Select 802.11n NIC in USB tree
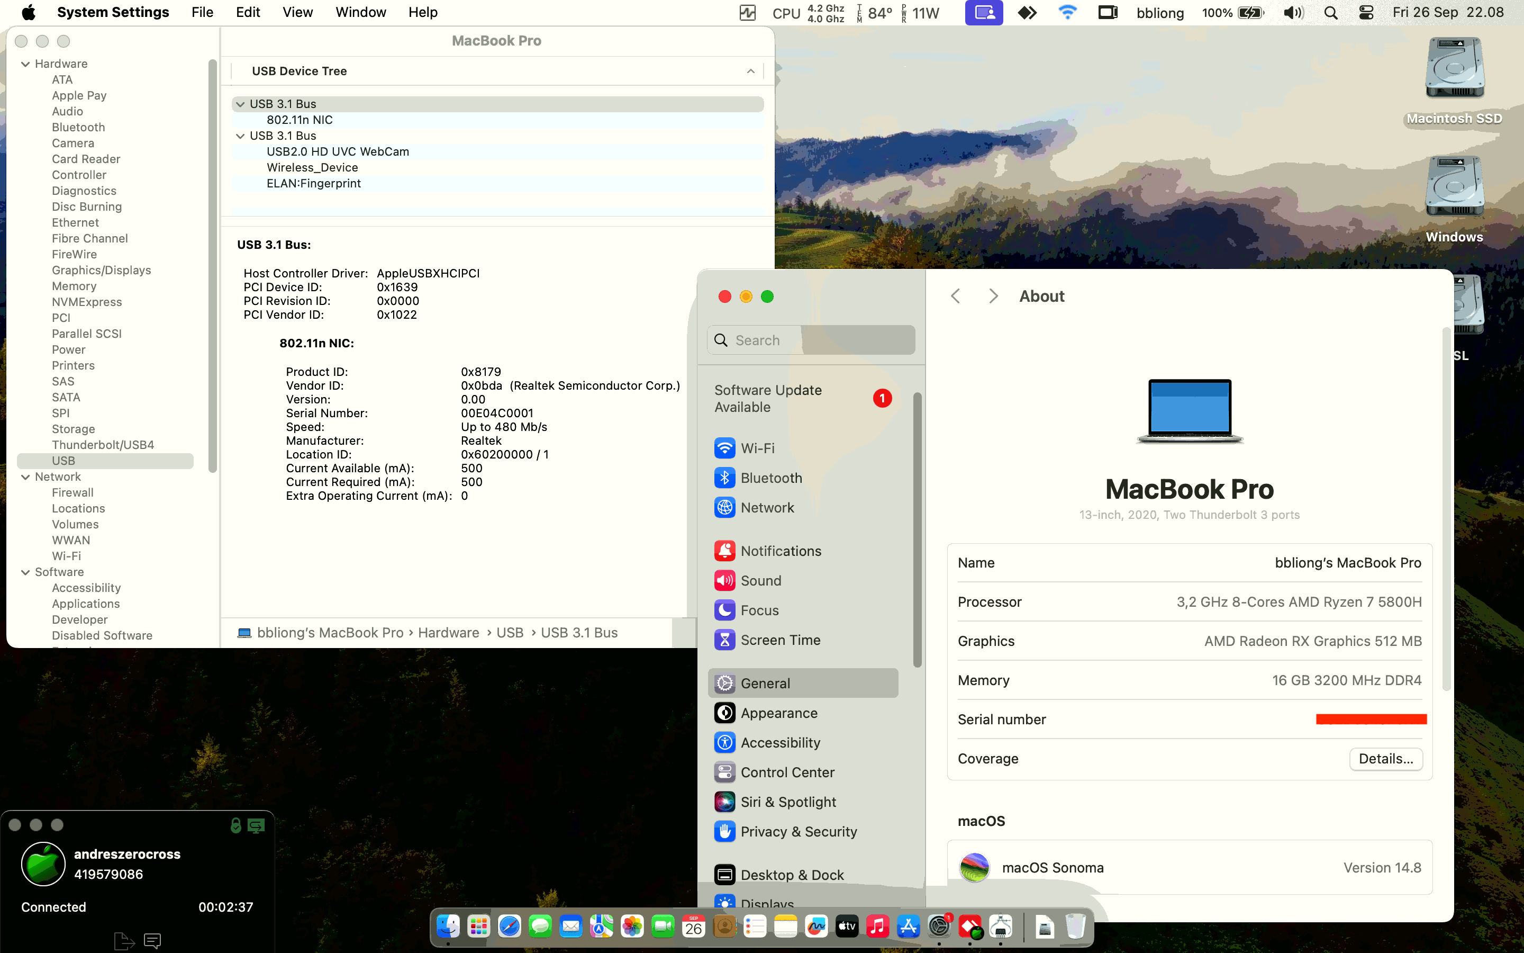 pyautogui.click(x=497, y=120)
